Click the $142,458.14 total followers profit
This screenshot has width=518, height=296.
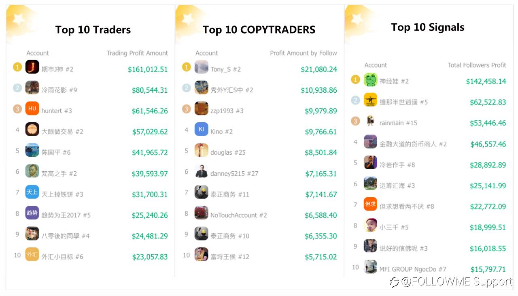(486, 81)
